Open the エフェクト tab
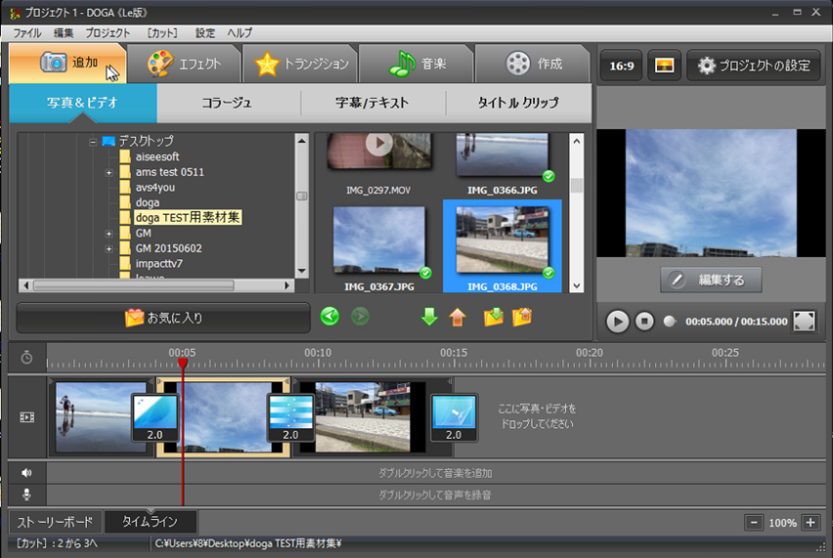The image size is (833, 558). [x=185, y=64]
